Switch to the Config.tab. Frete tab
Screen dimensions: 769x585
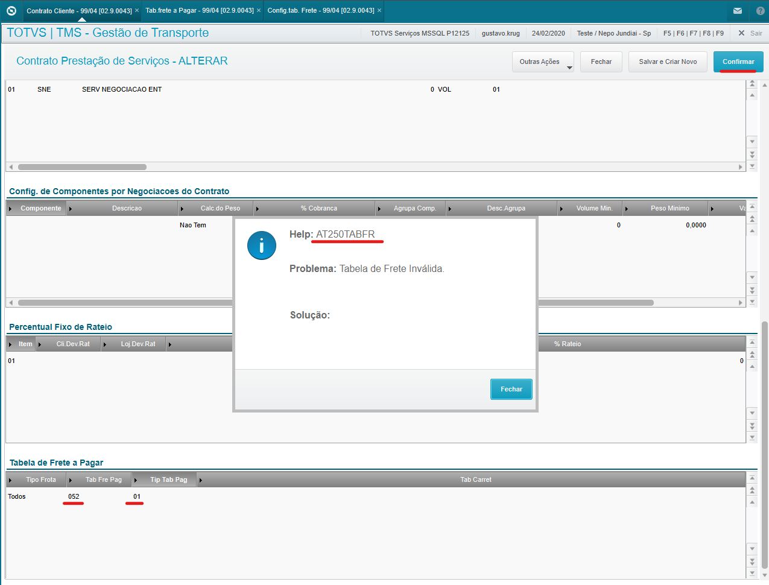point(321,10)
